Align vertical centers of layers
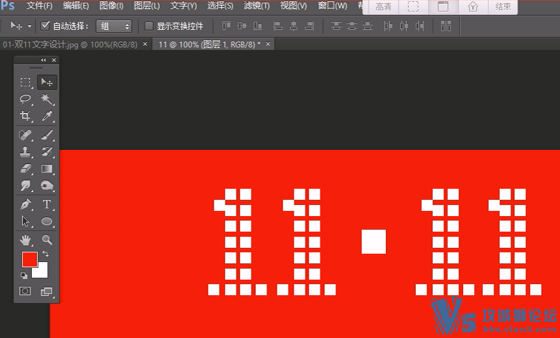The image size is (560, 338). pos(242,26)
